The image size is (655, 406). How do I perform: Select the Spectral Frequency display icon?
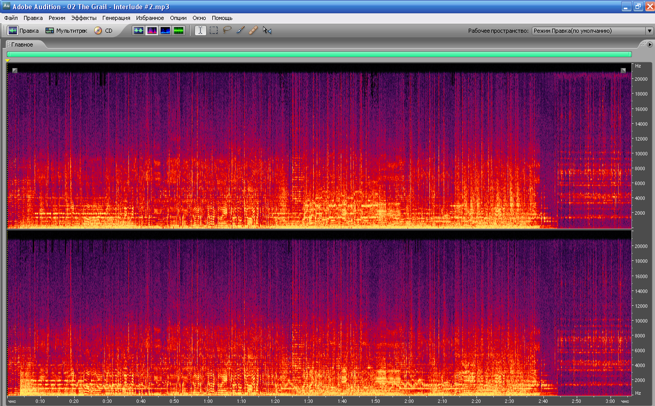point(152,31)
